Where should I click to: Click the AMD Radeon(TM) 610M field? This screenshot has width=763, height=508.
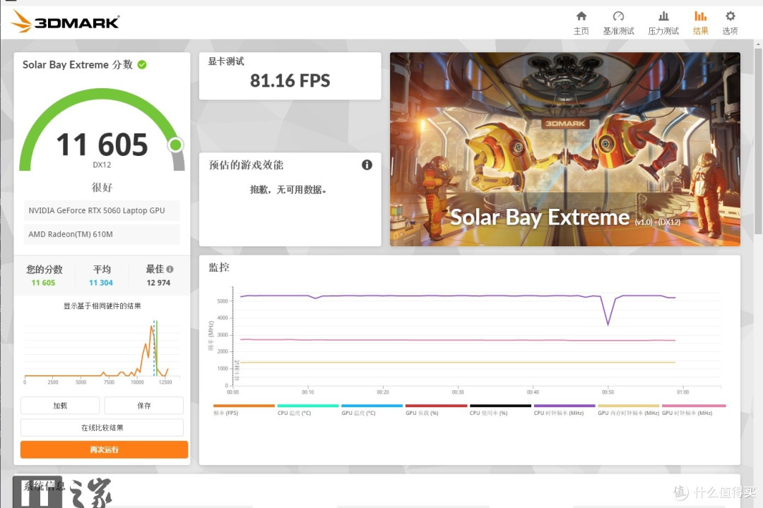coord(102,234)
